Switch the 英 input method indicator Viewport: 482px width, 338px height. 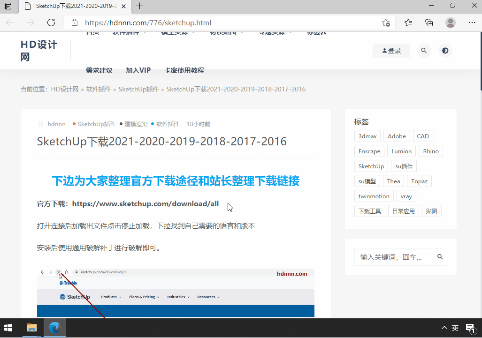455,328
